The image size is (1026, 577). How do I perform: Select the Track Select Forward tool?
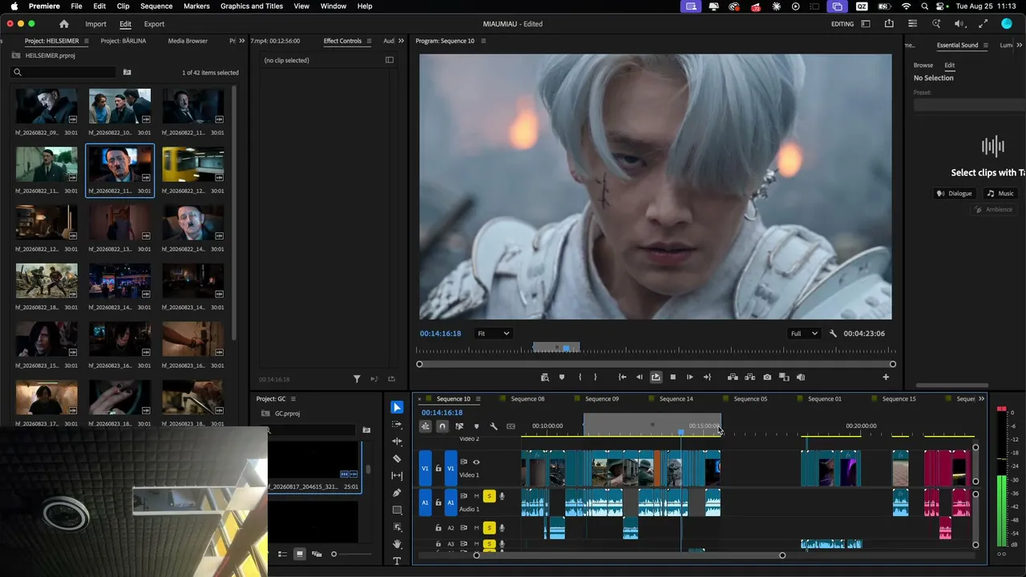click(397, 424)
